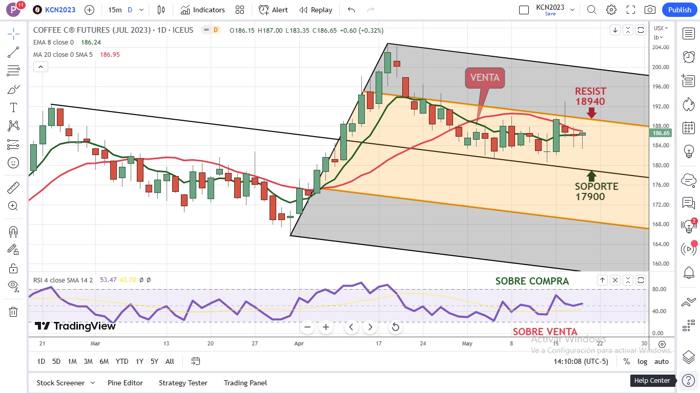Select the trend line drawing tool

pos(13,52)
